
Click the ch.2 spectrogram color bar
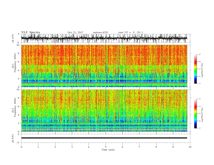click(195, 114)
